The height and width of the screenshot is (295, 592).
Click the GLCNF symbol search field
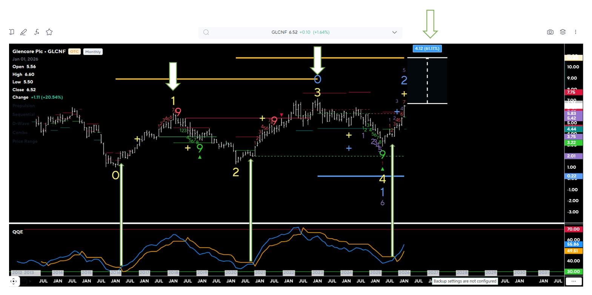pos(300,32)
